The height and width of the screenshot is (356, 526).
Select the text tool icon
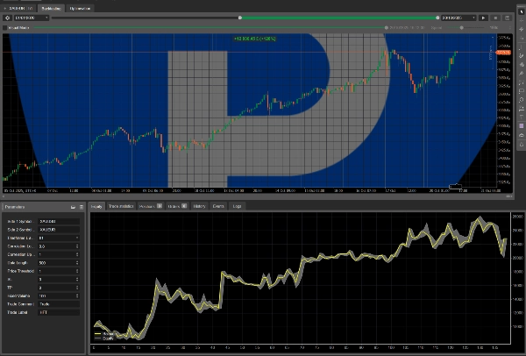click(x=522, y=117)
